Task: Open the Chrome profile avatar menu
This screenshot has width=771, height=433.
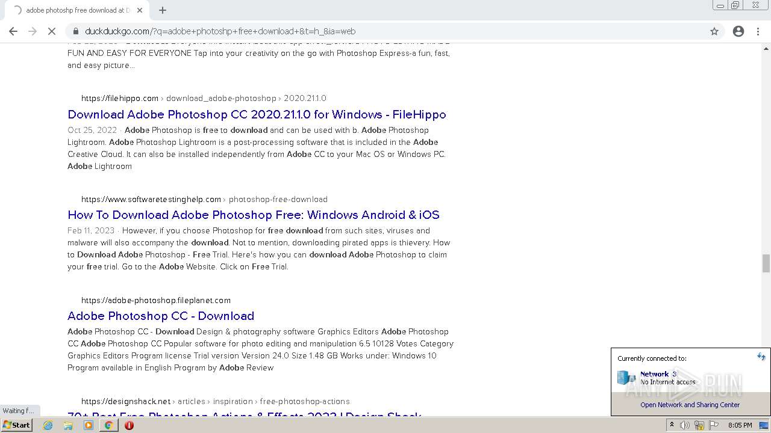Action: [x=738, y=31]
